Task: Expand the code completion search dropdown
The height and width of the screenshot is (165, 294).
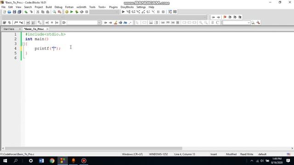Action: [x=99, y=22]
